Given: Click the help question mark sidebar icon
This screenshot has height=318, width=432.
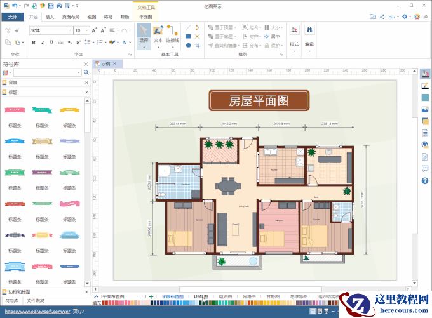Looking at the screenshot, I should [x=425, y=181].
